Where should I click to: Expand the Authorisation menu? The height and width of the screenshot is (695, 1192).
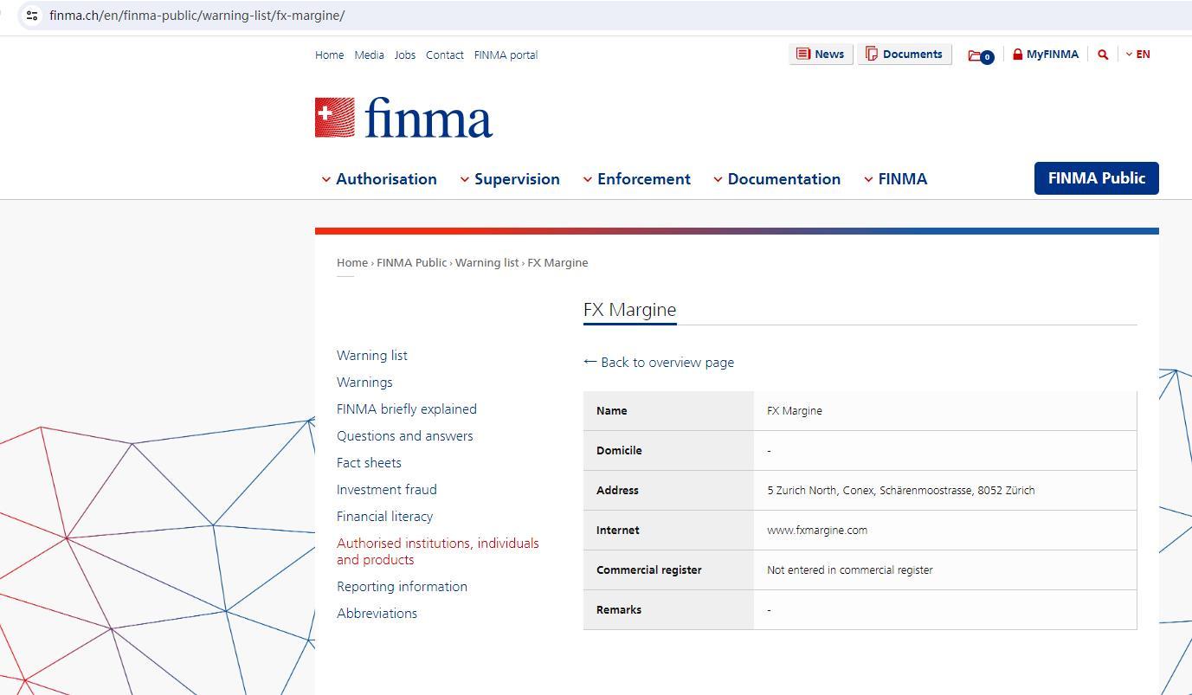click(379, 179)
